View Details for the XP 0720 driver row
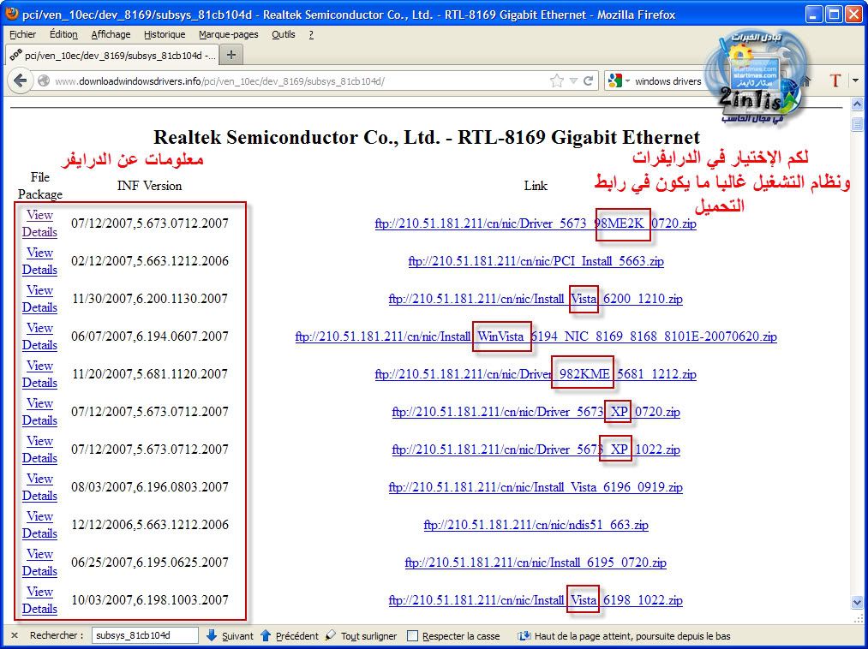This screenshot has width=868, height=649. point(40,412)
